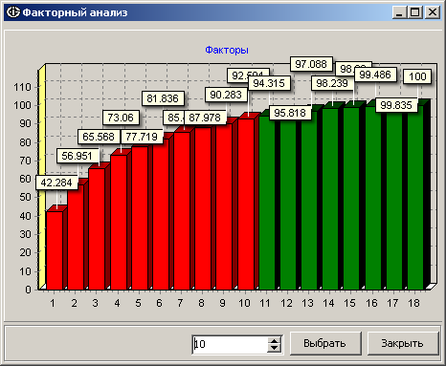
Task: Click the 97.088 value label
Action: 311,64
